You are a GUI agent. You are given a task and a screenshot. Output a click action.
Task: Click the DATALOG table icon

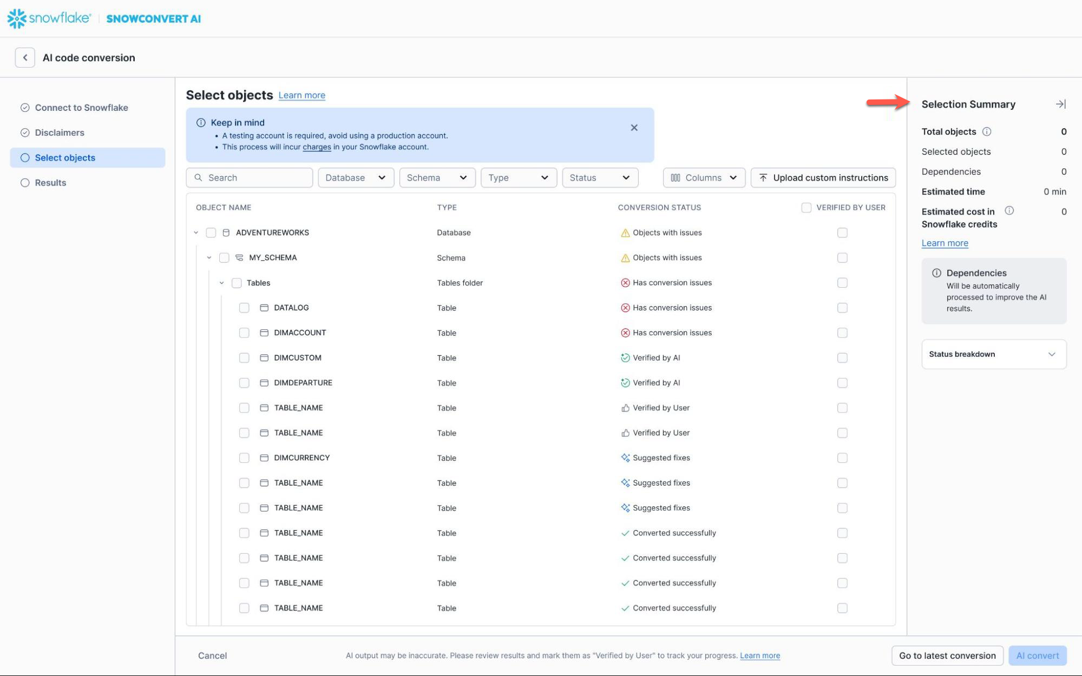pos(264,308)
